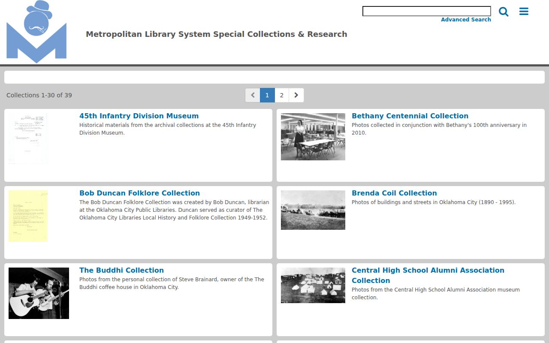Open 45th Infantry Division Museum collection
The width and height of the screenshot is (549, 343).
pyautogui.click(x=139, y=116)
